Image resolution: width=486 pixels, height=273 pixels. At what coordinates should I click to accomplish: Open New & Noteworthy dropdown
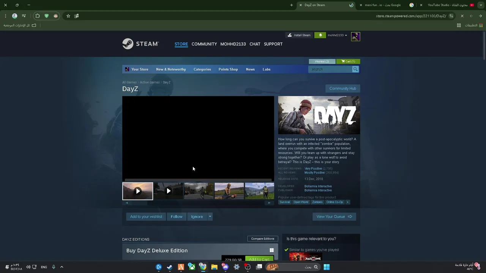point(171,69)
